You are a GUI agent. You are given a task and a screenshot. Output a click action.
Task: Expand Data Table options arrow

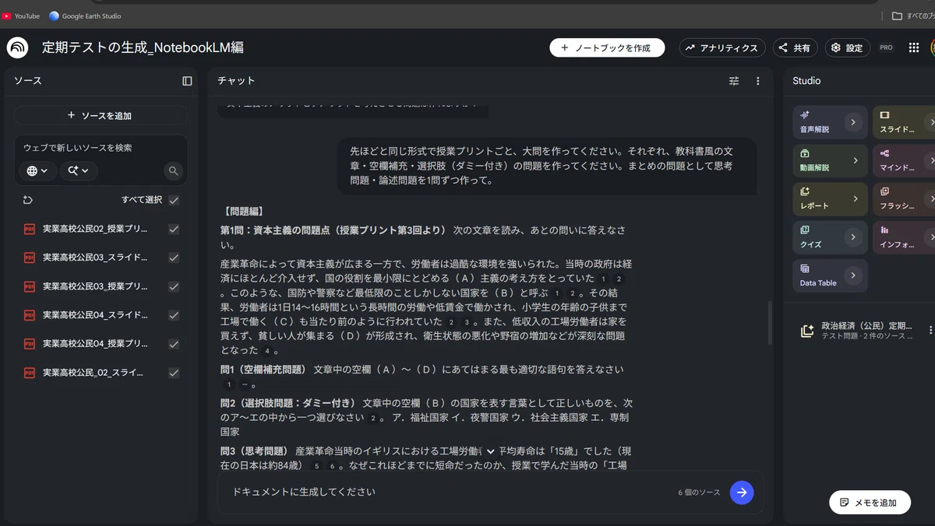coord(853,275)
